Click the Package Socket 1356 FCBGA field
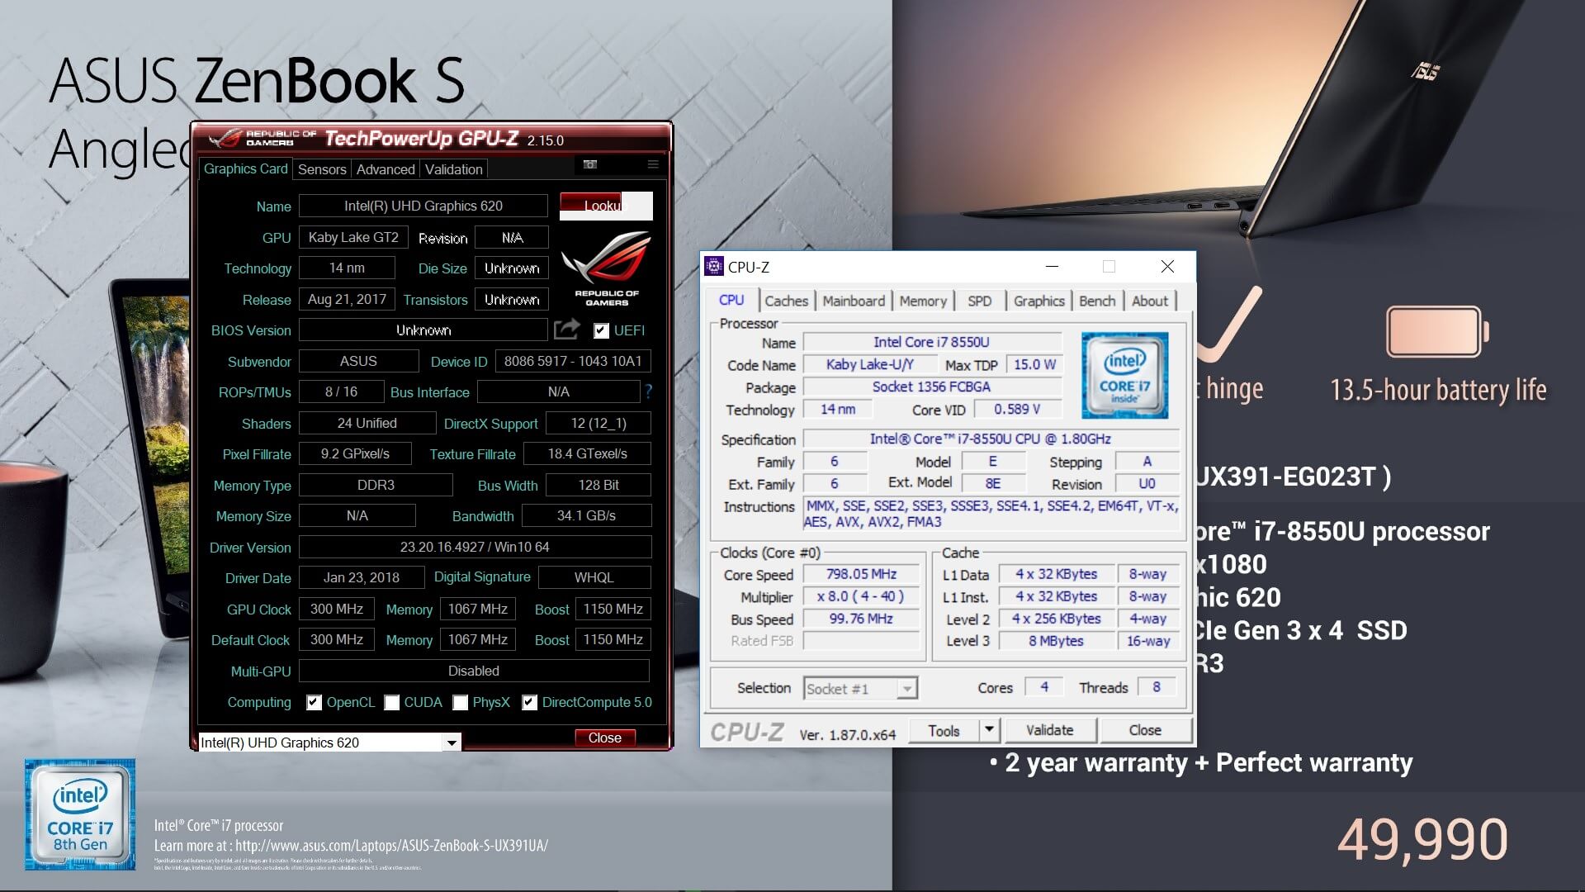The height and width of the screenshot is (892, 1585). [932, 387]
